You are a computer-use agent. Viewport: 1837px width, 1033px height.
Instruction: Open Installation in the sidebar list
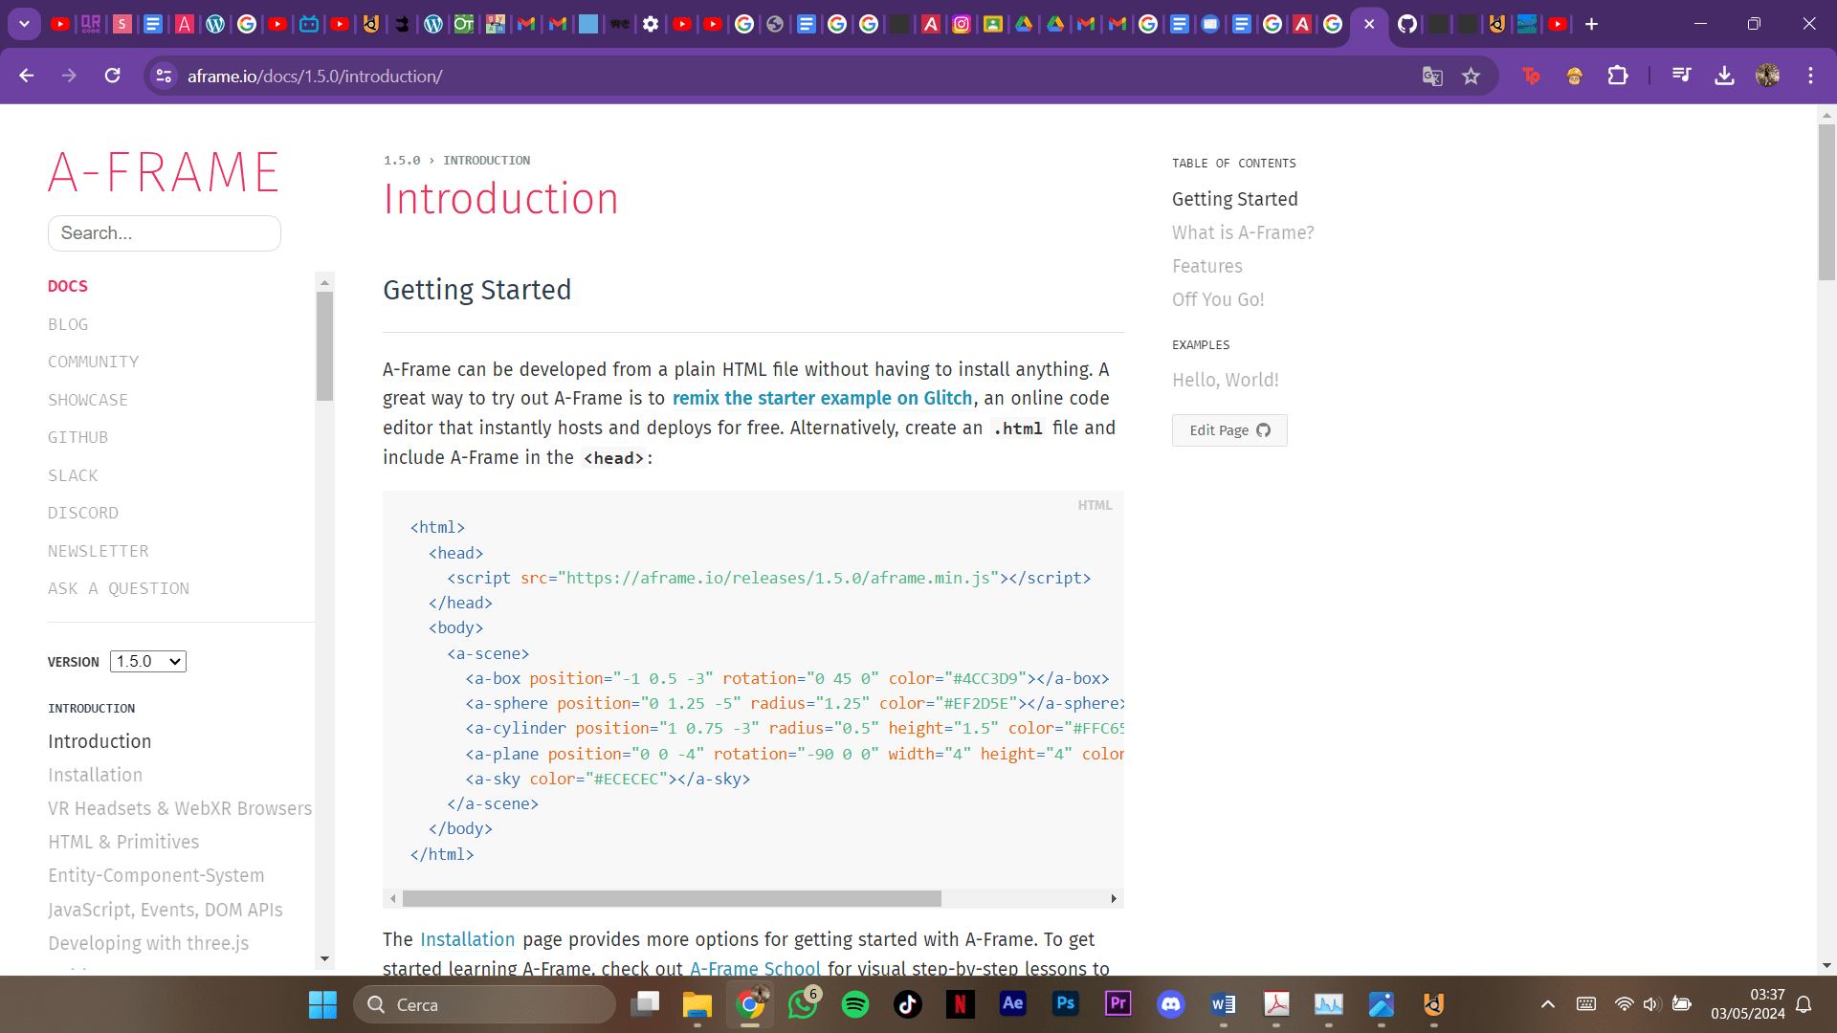tap(95, 775)
